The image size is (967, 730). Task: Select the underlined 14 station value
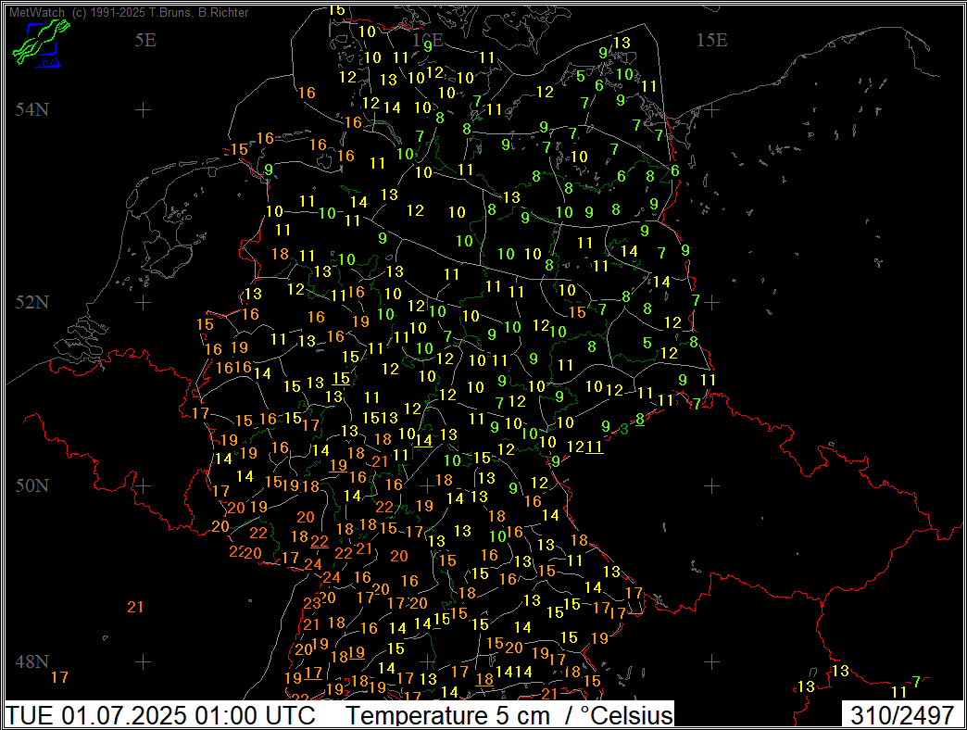[423, 441]
